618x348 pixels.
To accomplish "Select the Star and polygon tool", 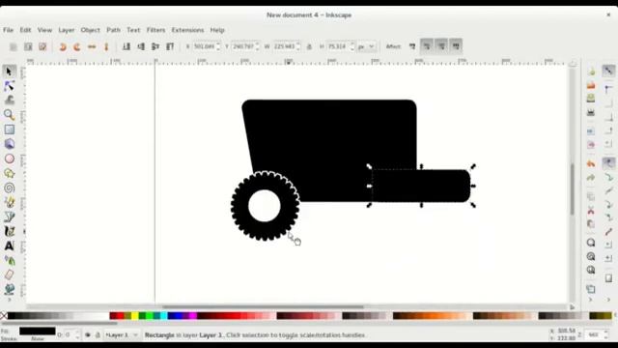I will (x=9, y=173).
